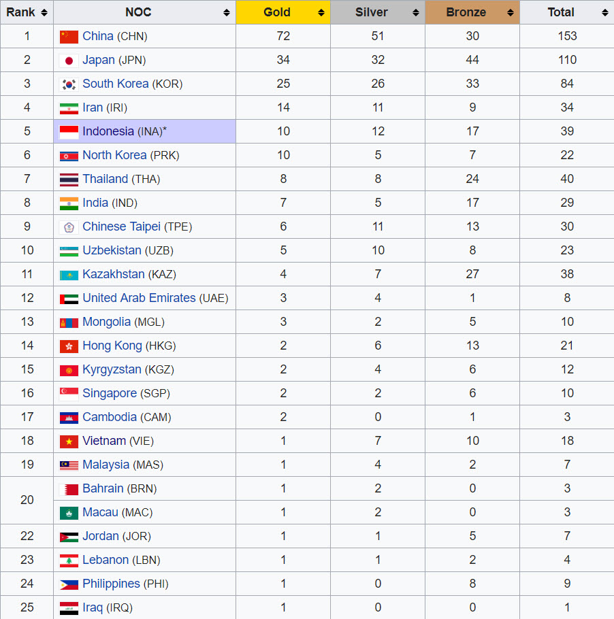The height and width of the screenshot is (619, 614).
Task: Open the Malaysia link
Action: point(106,465)
